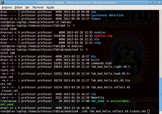Click '.traces.rml' wrapped line text
162x114 pixels.
(9, 91)
